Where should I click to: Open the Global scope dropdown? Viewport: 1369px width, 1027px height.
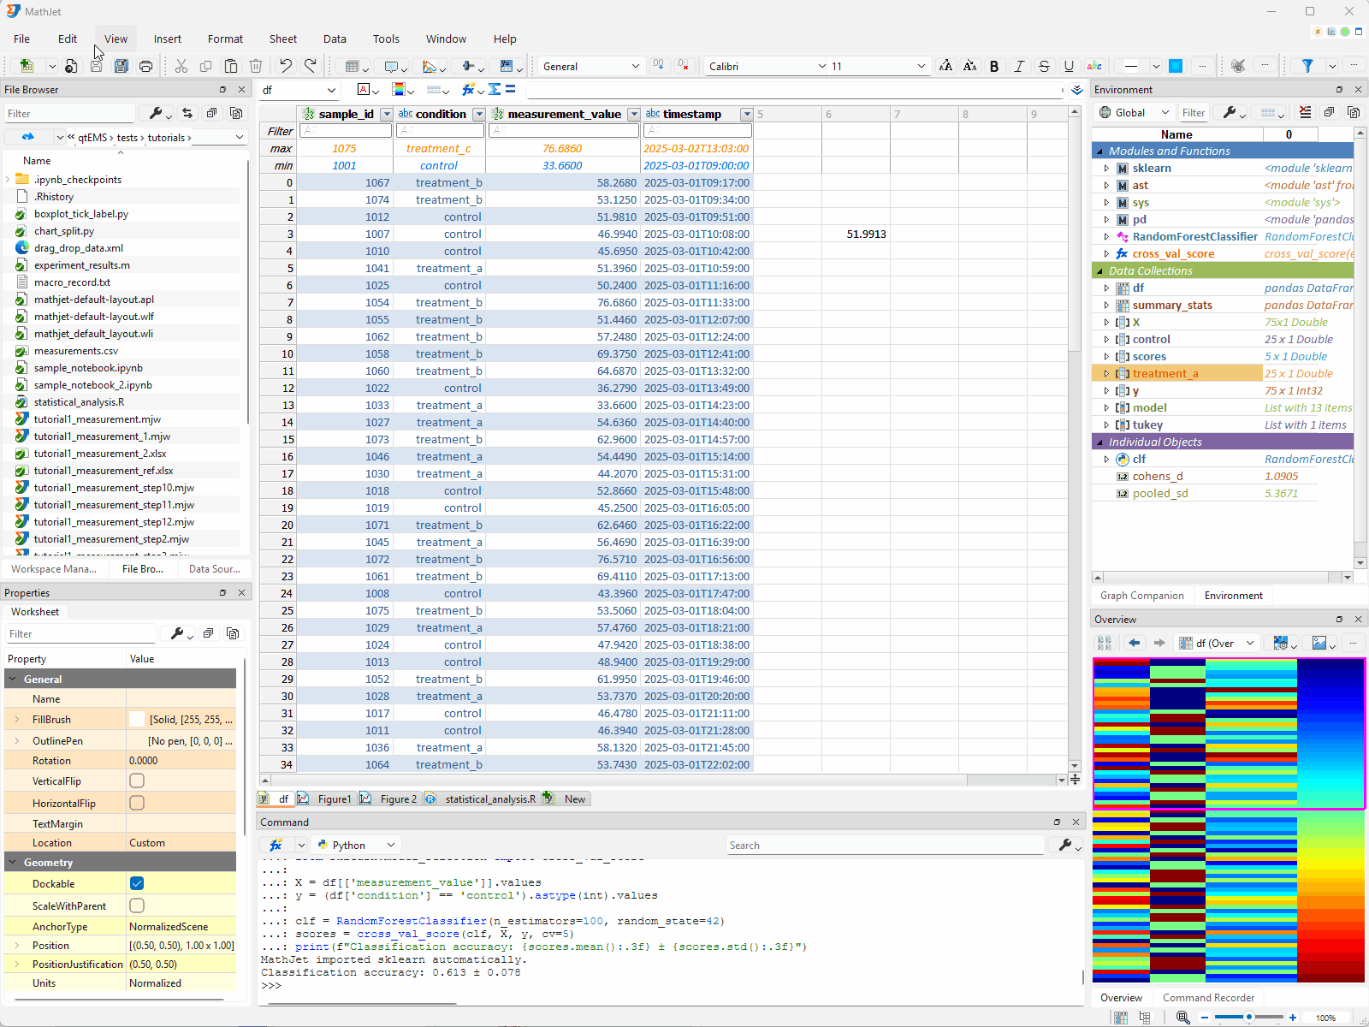[x=1134, y=112]
